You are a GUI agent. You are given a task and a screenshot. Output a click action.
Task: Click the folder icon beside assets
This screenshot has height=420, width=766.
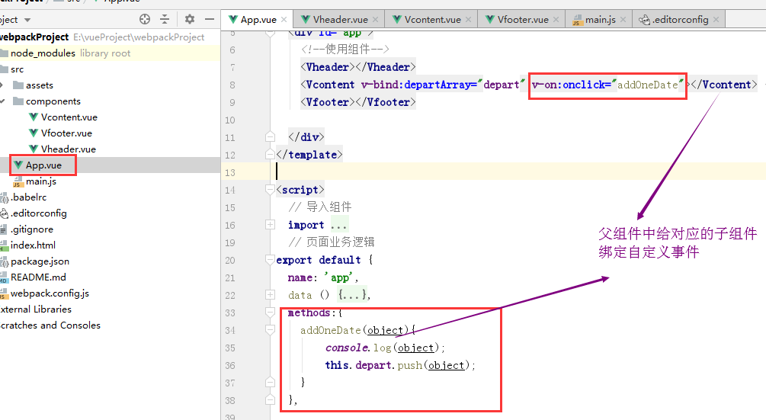(18, 85)
